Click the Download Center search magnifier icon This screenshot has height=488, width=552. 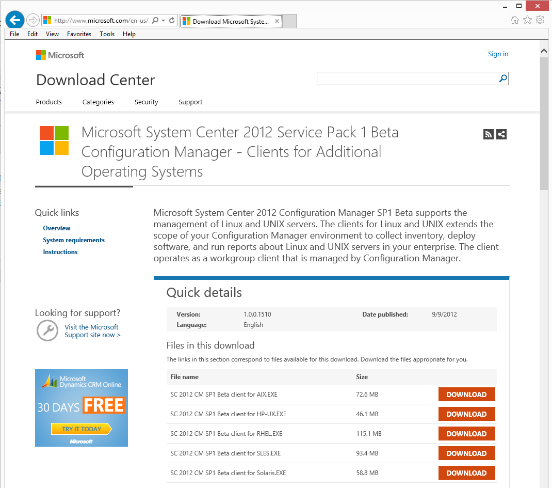click(x=503, y=78)
